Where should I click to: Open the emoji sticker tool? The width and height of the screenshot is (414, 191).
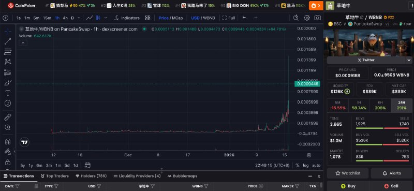8,104
